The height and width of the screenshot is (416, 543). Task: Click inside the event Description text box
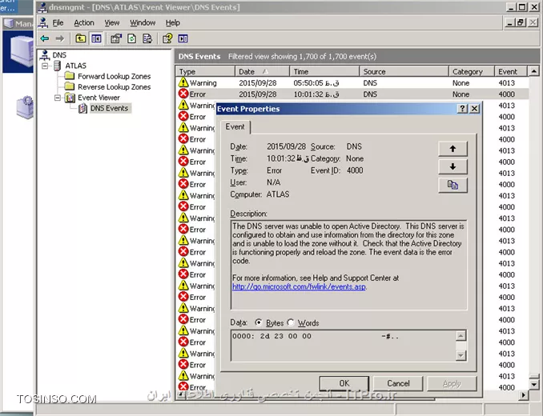pos(348,265)
